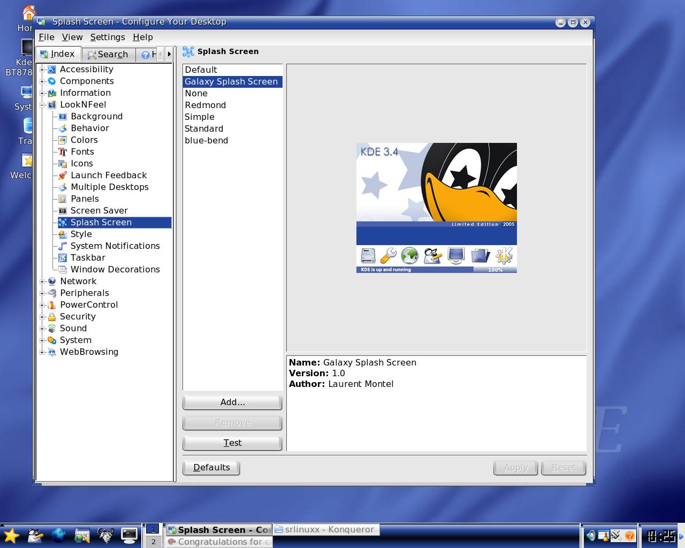Image resolution: width=685 pixels, height=548 pixels.
Task: Select the "Simple" splash theme
Action: click(232, 117)
